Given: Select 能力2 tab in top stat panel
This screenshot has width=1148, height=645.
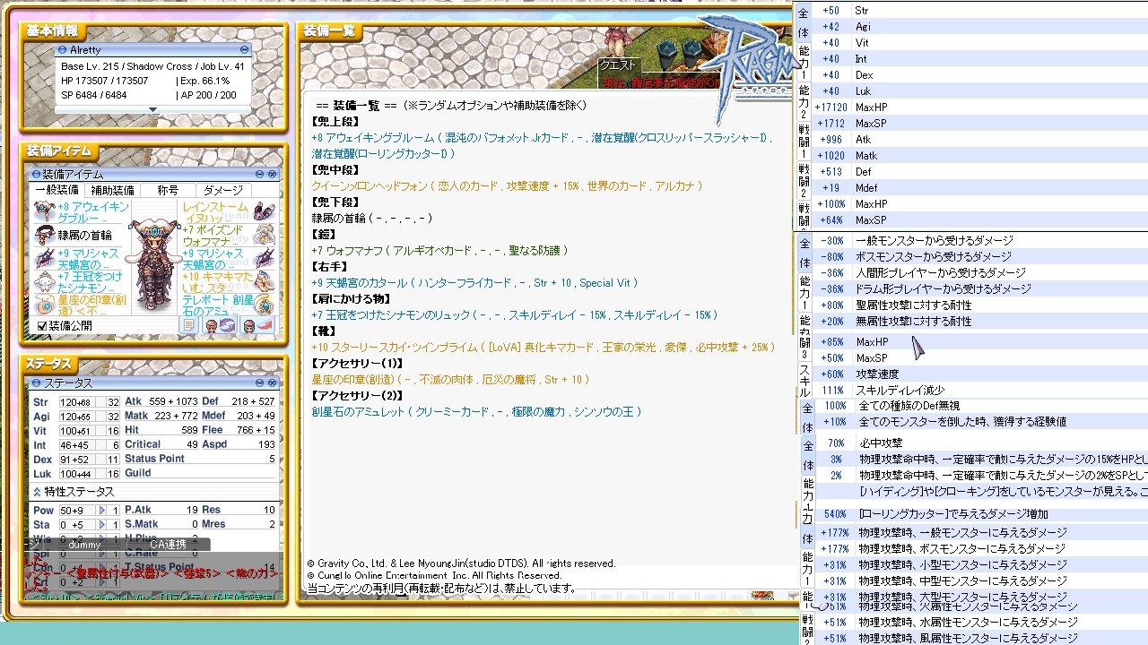Looking at the screenshot, I should (804, 103).
